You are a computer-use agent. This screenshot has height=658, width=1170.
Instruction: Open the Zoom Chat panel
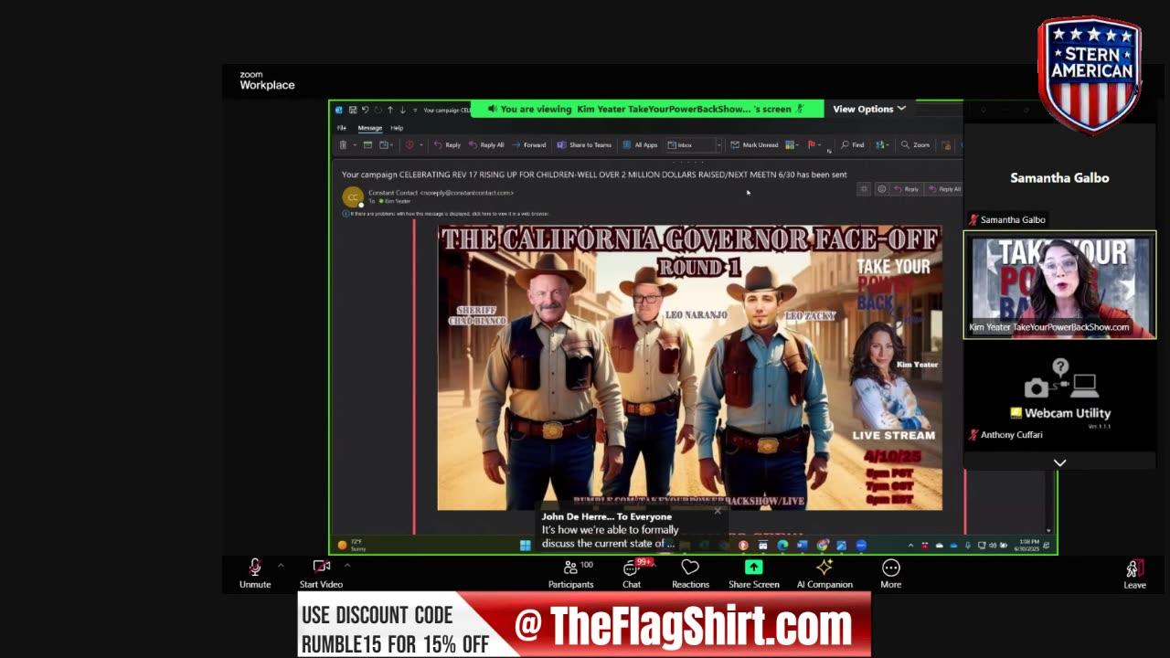click(x=632, y=575)
